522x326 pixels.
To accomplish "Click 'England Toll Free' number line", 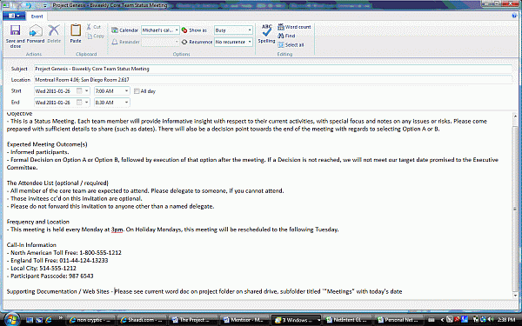I will click(x=57, y=261).
